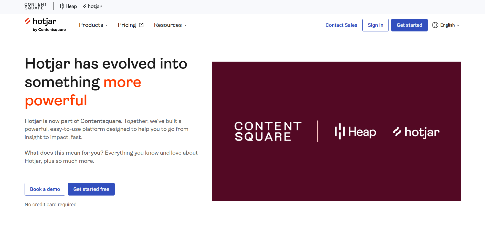Click the Contentsquare logo in top bar
This screenshot has width=485, height=240.
[x=36, y=6]
